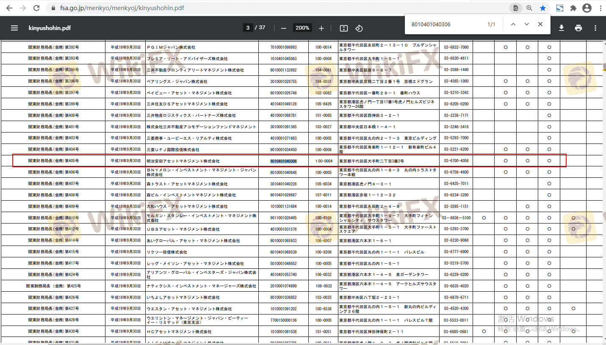Image resolution: width=606 pixels, height=345 pixels.
Task: Rotate the PDF counterclockwise
Action: click(x=359, y=28)
